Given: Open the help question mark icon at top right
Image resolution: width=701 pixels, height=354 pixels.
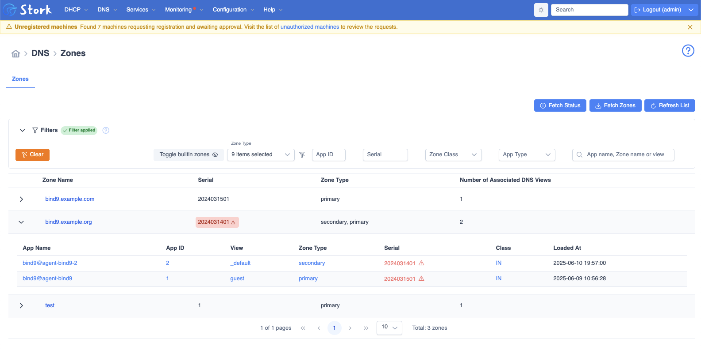Looking at the screenshot, I should pos(688,51).
